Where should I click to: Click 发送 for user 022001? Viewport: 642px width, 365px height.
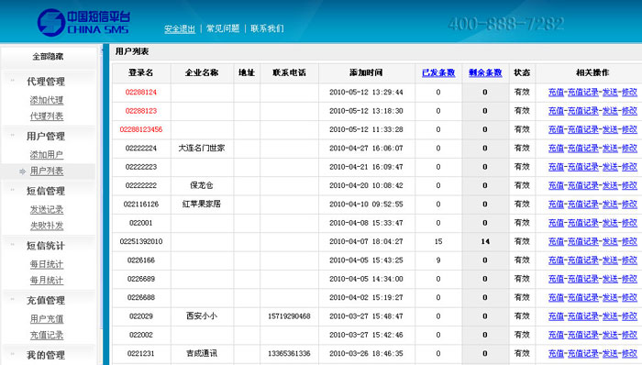[610, 223]
